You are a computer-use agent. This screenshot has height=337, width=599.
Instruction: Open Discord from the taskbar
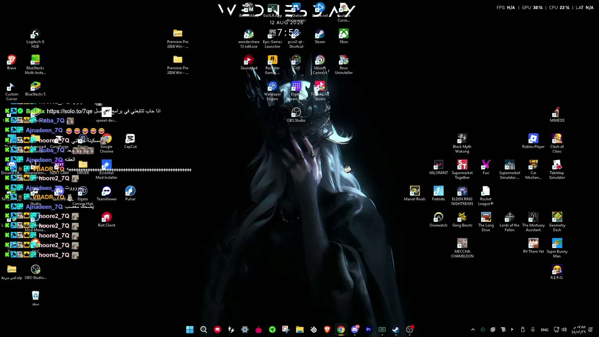click(355, 330)
